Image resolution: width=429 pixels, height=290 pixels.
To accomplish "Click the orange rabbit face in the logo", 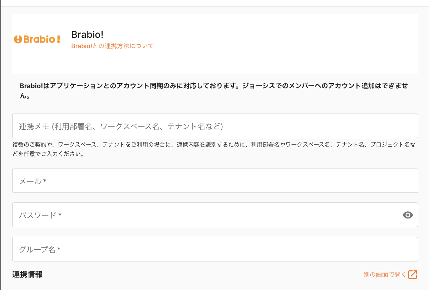I will pos(18,39).
